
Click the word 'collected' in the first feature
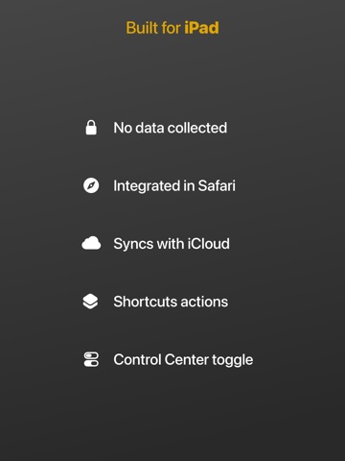(197, 128)
